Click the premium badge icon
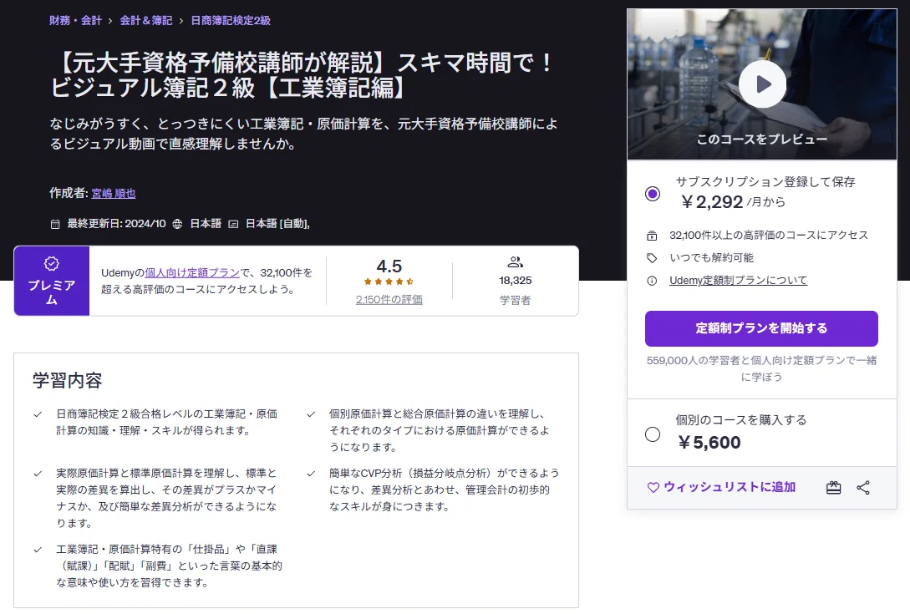Screen dimensions: 910x614 pos(52,263)
